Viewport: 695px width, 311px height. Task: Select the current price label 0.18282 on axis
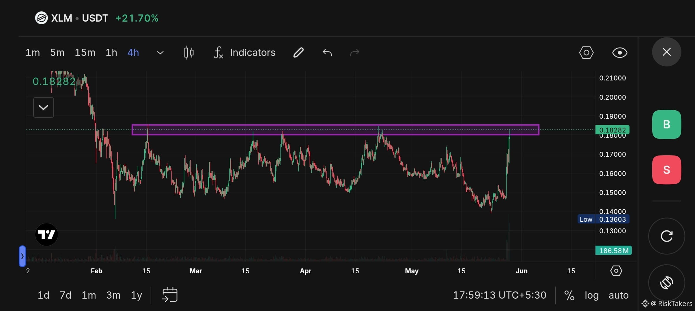coord(612,130)
